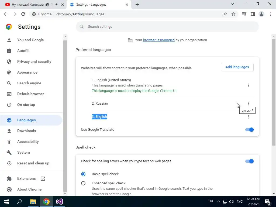Viewport: 276px width, 207px height.
Task: Toggle Use Google Translate switch
Action: coord(249,130)
